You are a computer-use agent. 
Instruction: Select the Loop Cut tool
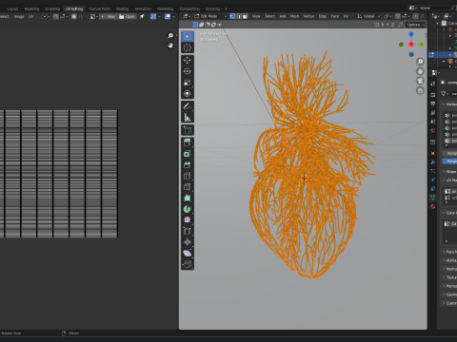click(x=188, y=176)
